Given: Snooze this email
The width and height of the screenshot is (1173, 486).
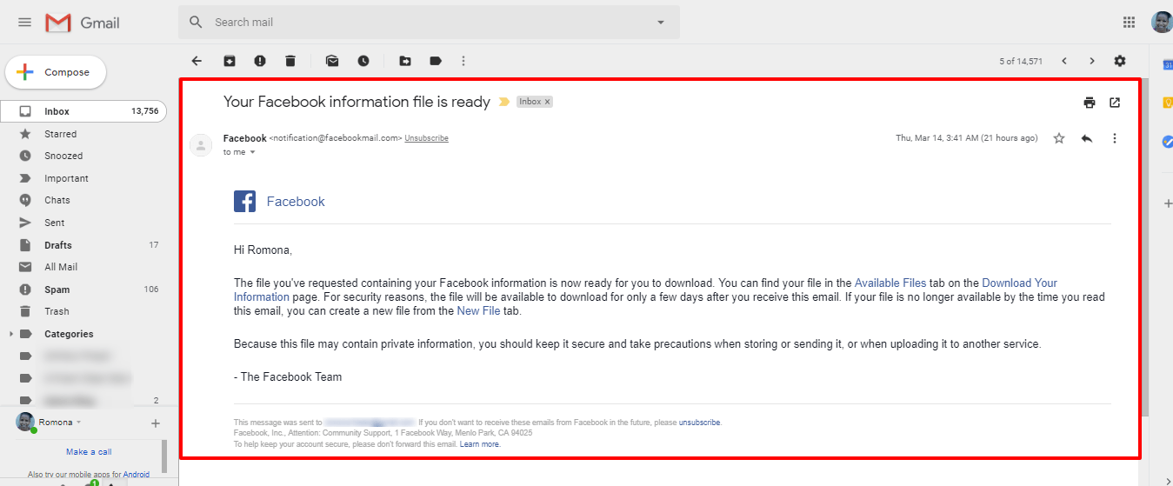Looking at the screenshot, I should click(x=363, y=61).
